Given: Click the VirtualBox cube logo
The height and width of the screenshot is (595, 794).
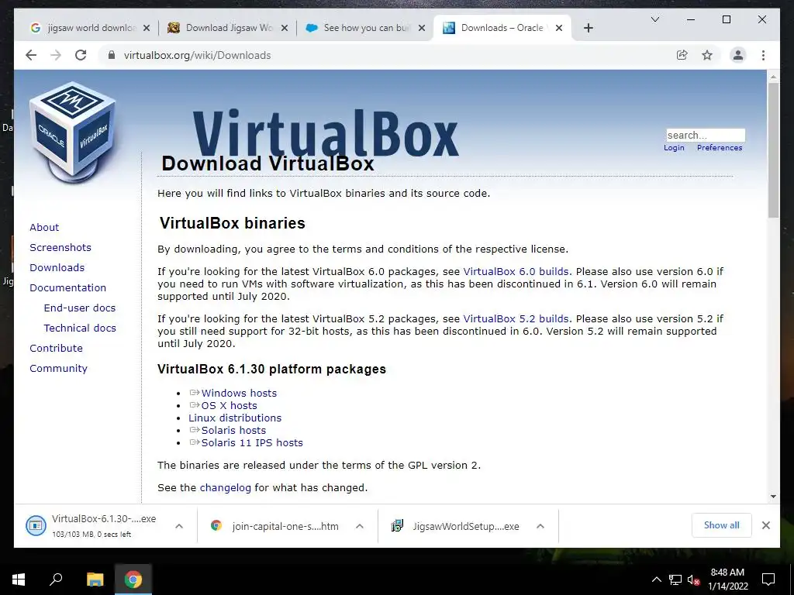Looking at the screenshot, I should pos(72,132).
